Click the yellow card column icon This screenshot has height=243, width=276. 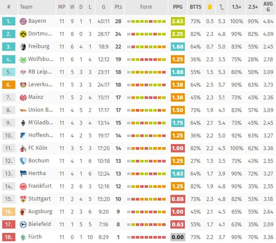210,7
